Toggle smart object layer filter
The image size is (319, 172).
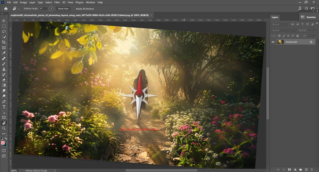tap(312, 24)
